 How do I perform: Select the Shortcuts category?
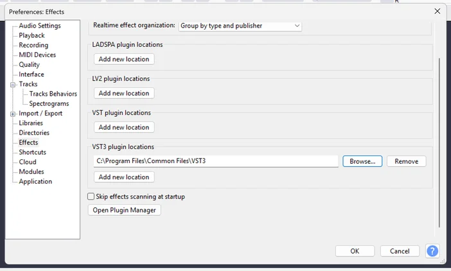[32, 152]
